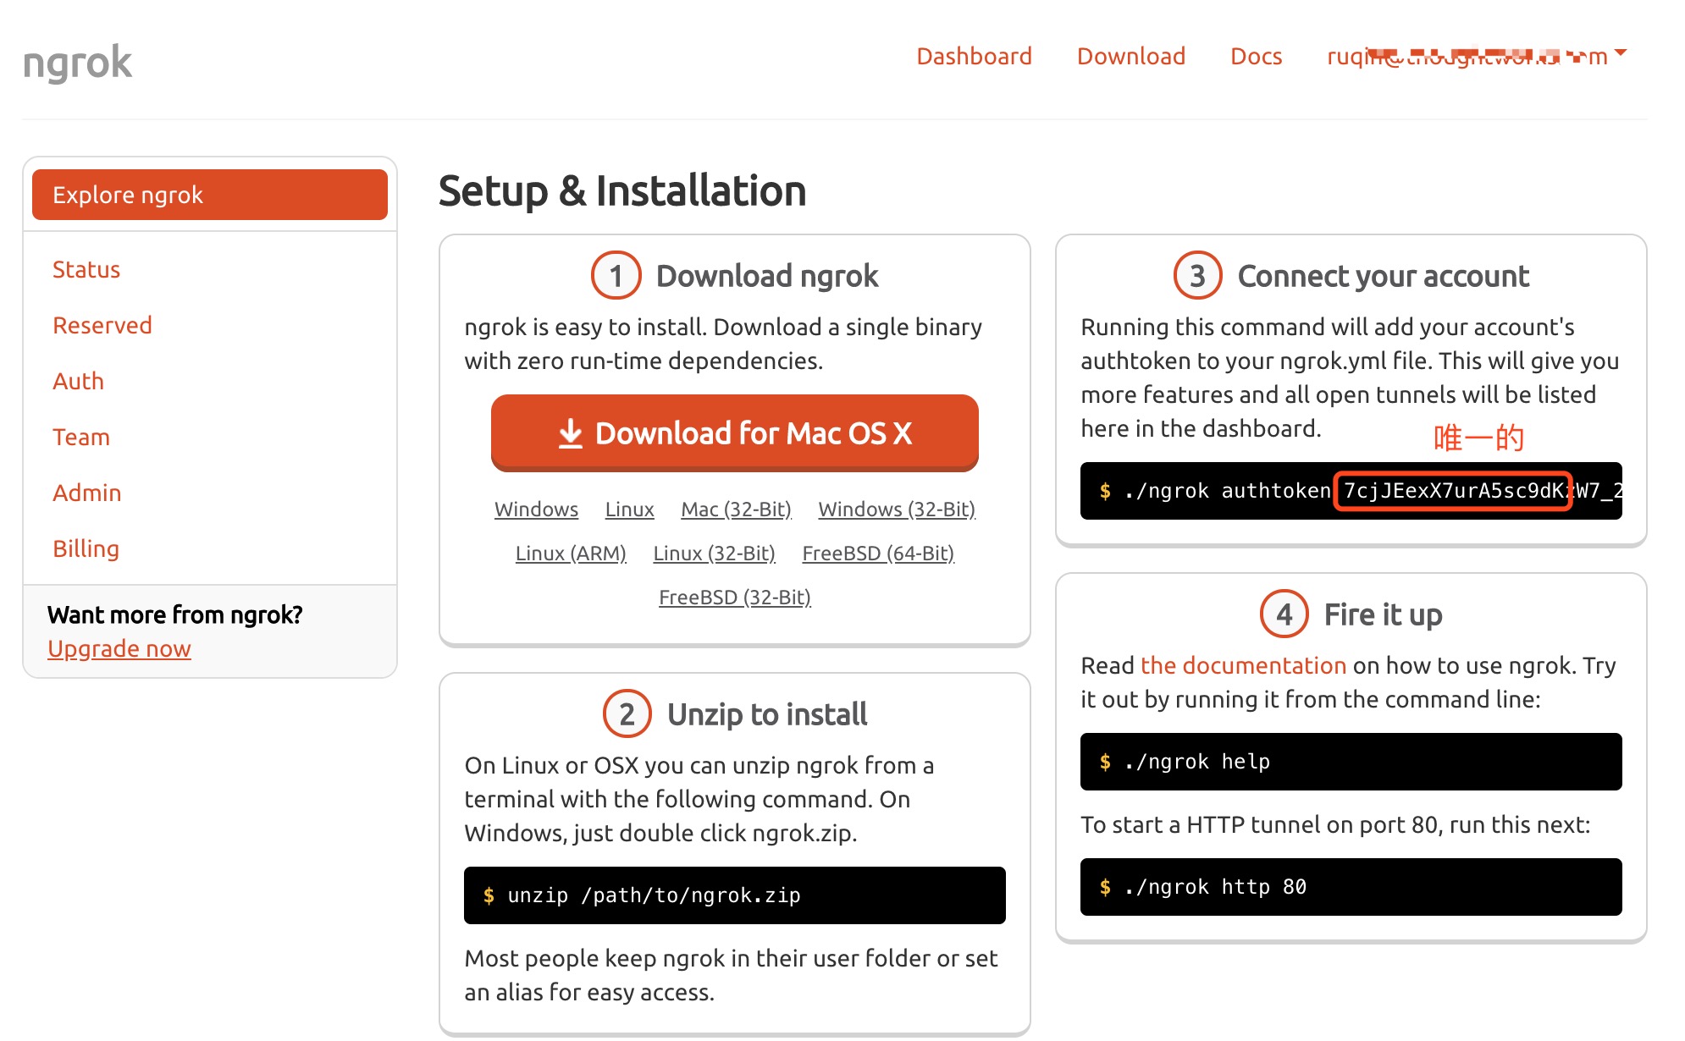
Task: Download the FreeBSD (64-Bit) build
Action: (878, 553)
